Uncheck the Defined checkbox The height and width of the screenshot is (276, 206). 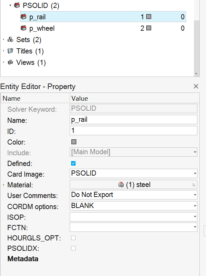[x=73, y=163]
